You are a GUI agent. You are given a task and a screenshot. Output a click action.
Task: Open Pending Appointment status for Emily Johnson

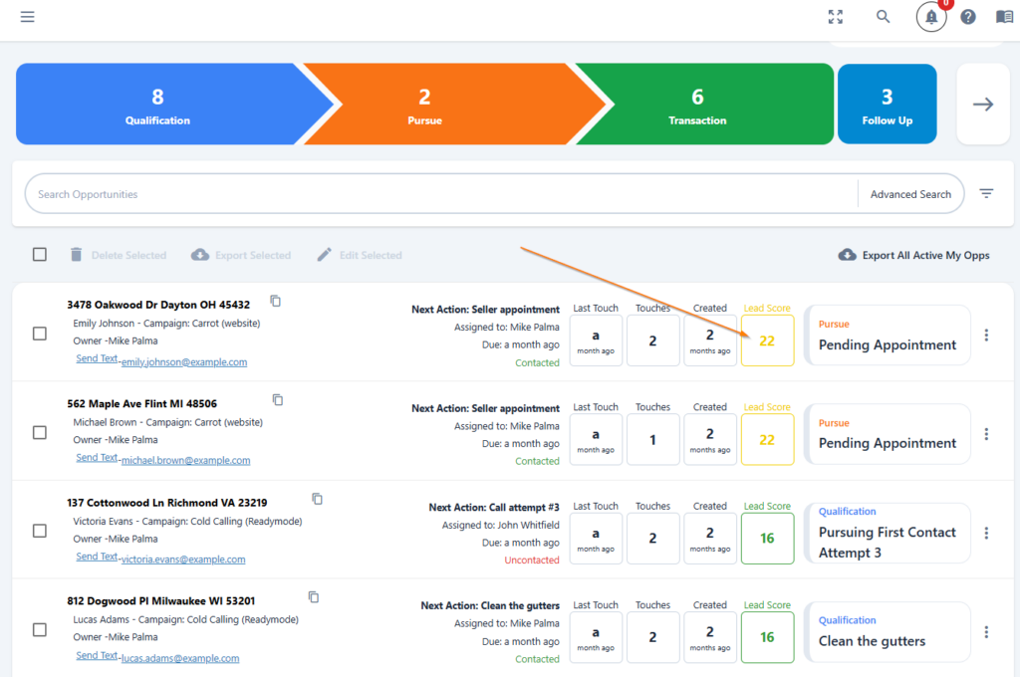[x=888, y=336]
